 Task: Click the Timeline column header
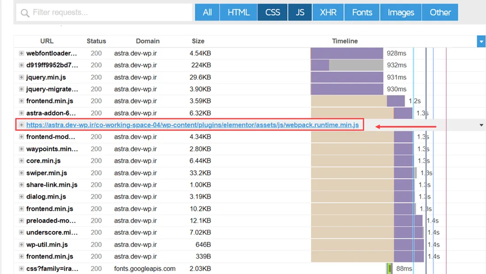click(x=345, y=41)
